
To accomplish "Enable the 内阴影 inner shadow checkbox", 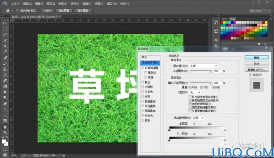I will click(143, 87).
